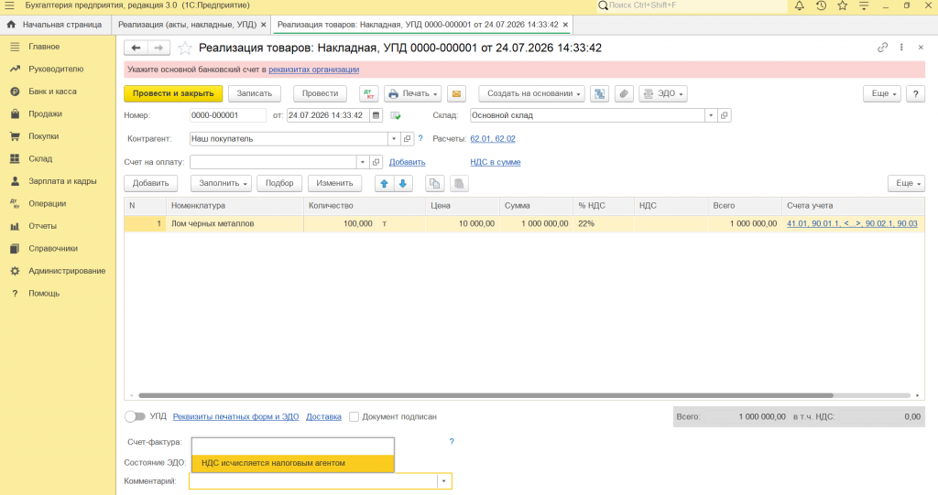938x495 pixels.
Task: Open Реквизиты печатных форм и ЭДО link
Action: 235,416
